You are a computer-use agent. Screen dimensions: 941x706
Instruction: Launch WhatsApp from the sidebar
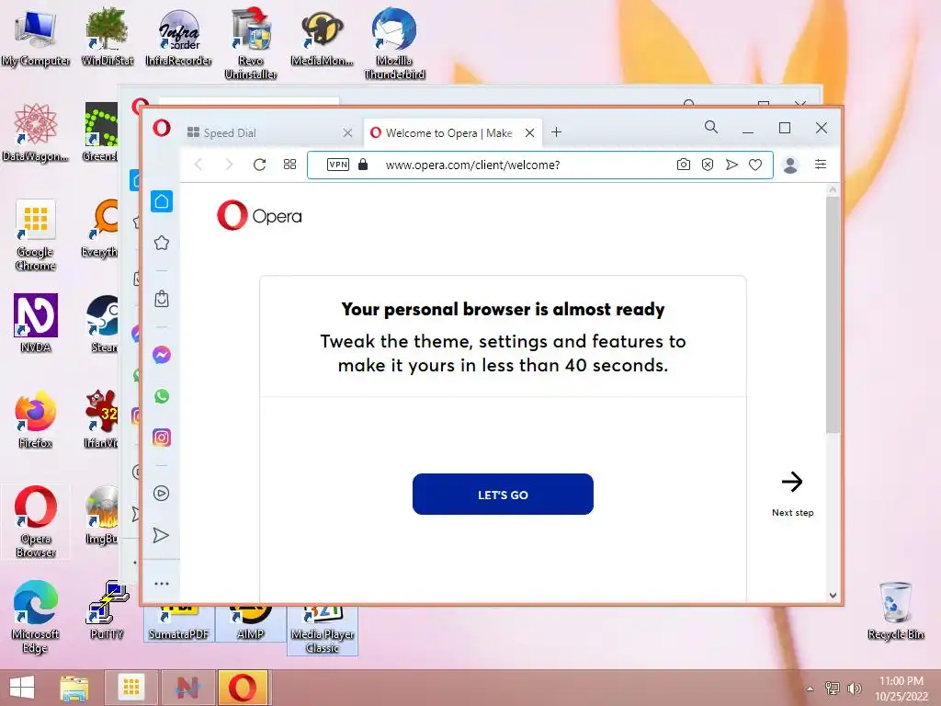coord(162,396)
